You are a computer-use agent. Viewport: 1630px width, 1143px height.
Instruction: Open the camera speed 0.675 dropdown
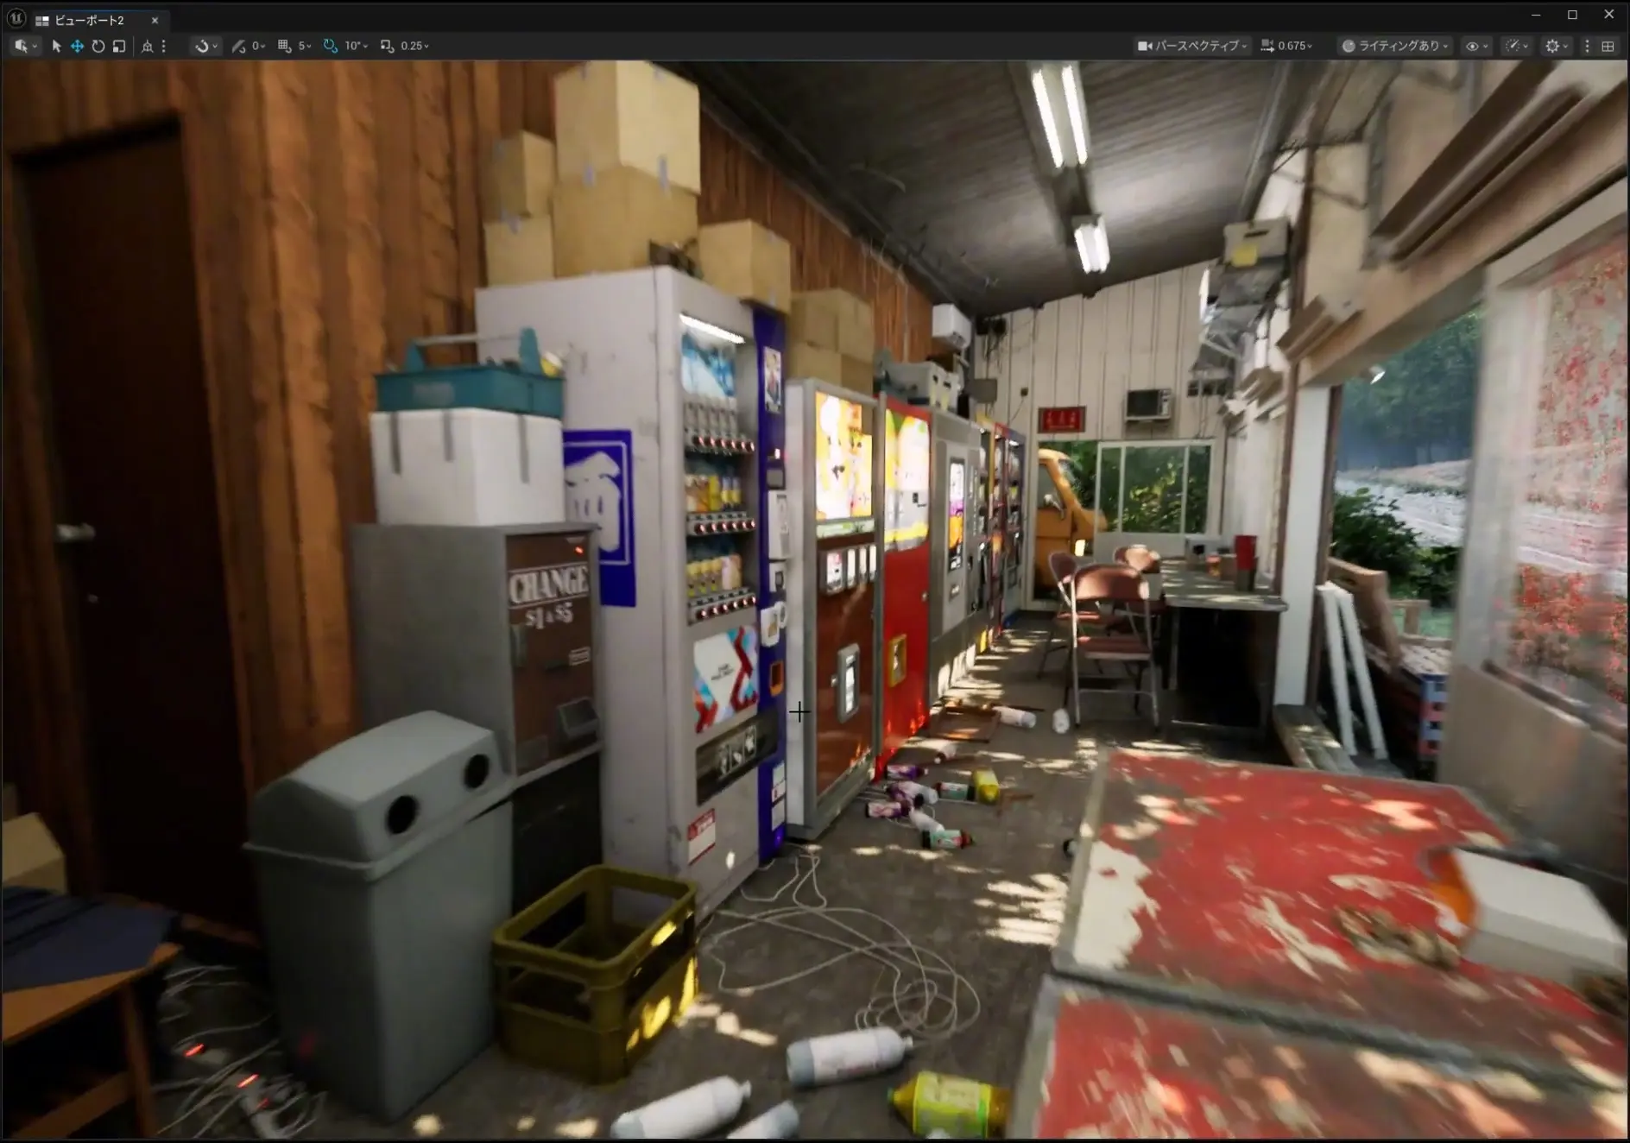[1286, 46]
